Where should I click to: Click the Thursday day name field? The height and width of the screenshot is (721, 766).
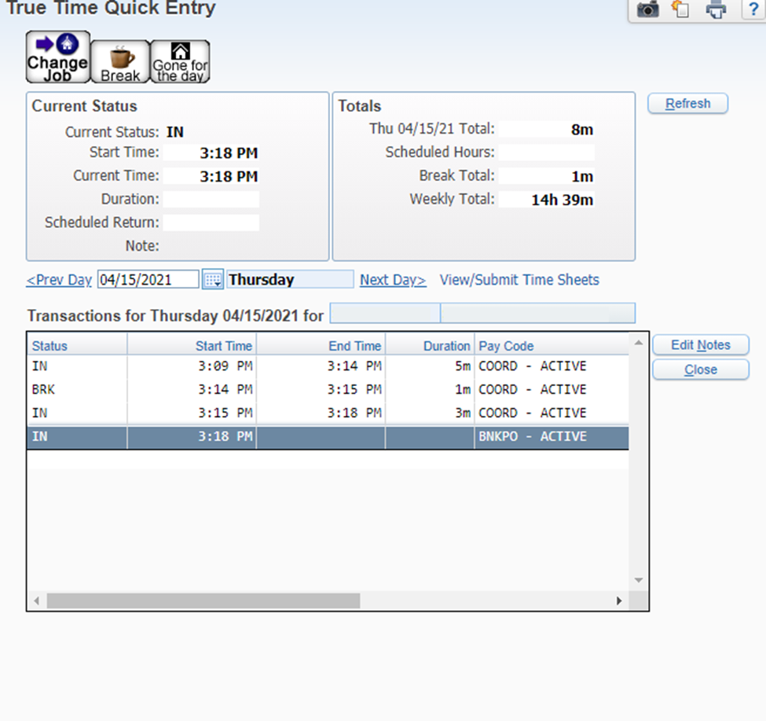(x=290, y=280)
